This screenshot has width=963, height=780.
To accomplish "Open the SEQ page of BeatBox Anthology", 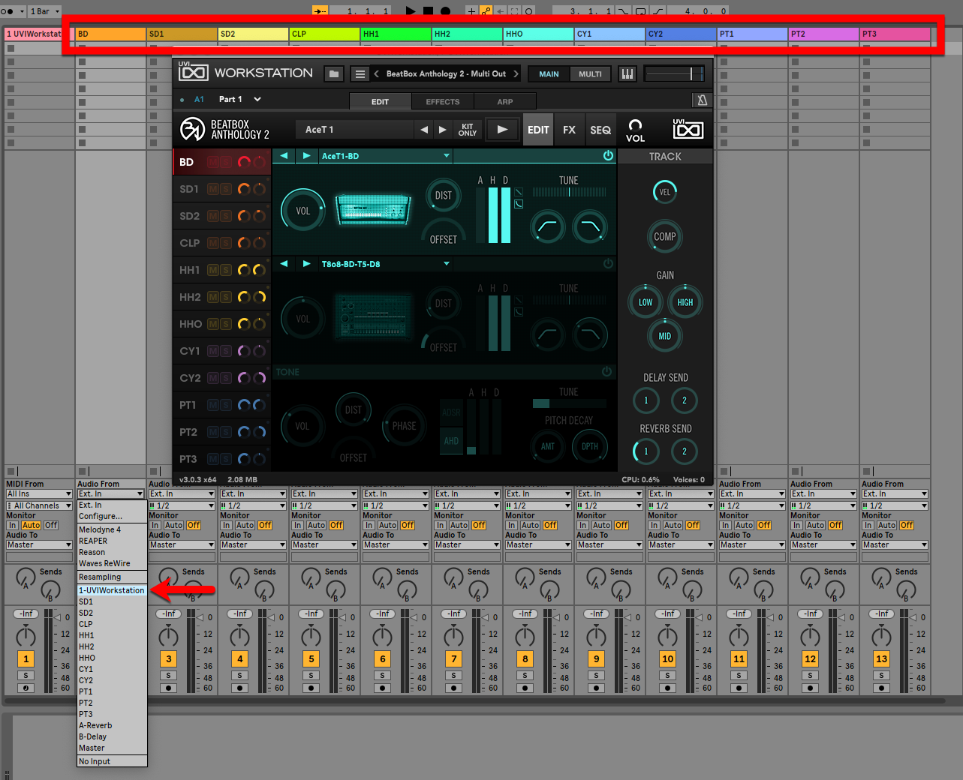I will point(600,130).
